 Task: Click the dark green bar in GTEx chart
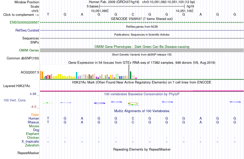[130, 75]
